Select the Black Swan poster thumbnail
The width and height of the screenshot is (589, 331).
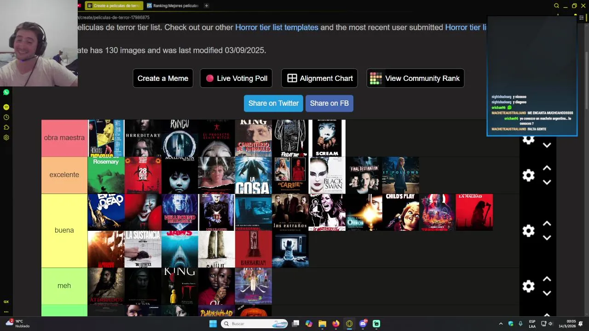tap(327, 175)
